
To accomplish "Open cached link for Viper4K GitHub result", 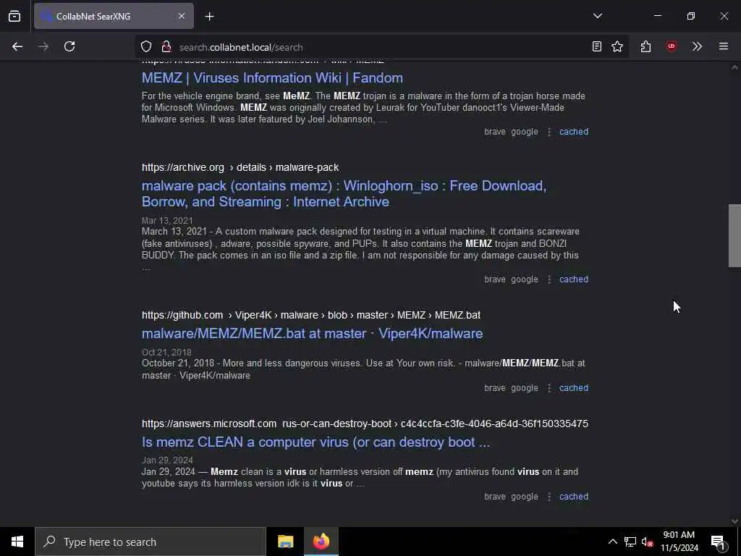I will click(574, 388).
